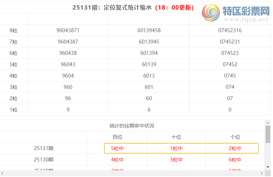
Task: Click the 3粒中 十位 result for 25130期
Action: 176,160
